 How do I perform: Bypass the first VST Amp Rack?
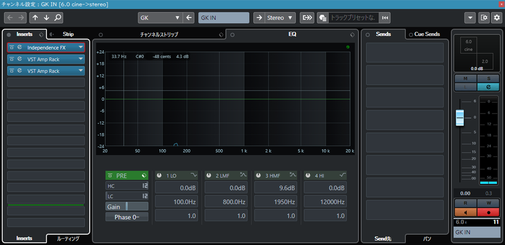point(11,59)
